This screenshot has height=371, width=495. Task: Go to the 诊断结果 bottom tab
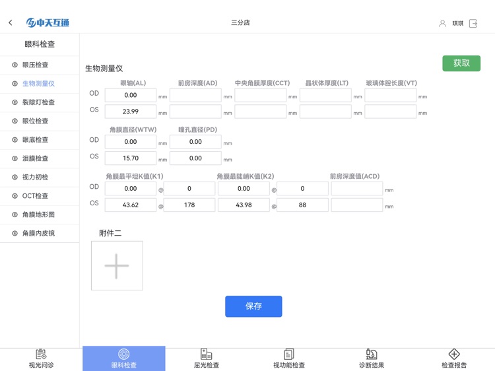pos(371,359)
